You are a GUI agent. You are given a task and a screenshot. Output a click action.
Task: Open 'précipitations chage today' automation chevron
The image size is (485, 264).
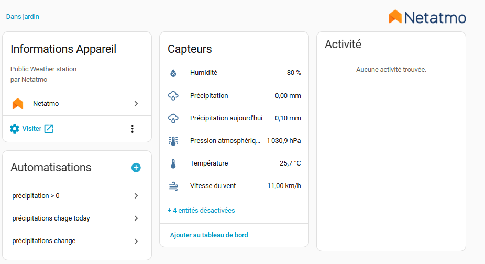(136, 218)
